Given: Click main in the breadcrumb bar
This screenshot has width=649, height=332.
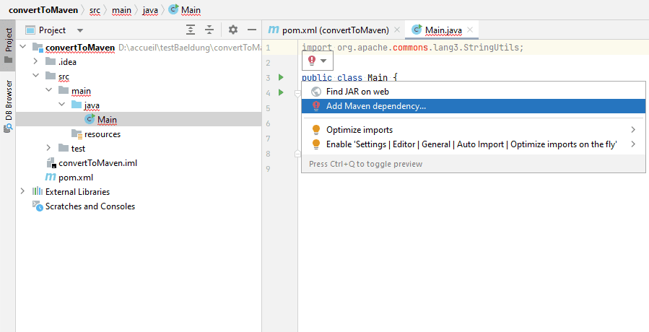Looking at the screenshot, I should coord(121,10).
